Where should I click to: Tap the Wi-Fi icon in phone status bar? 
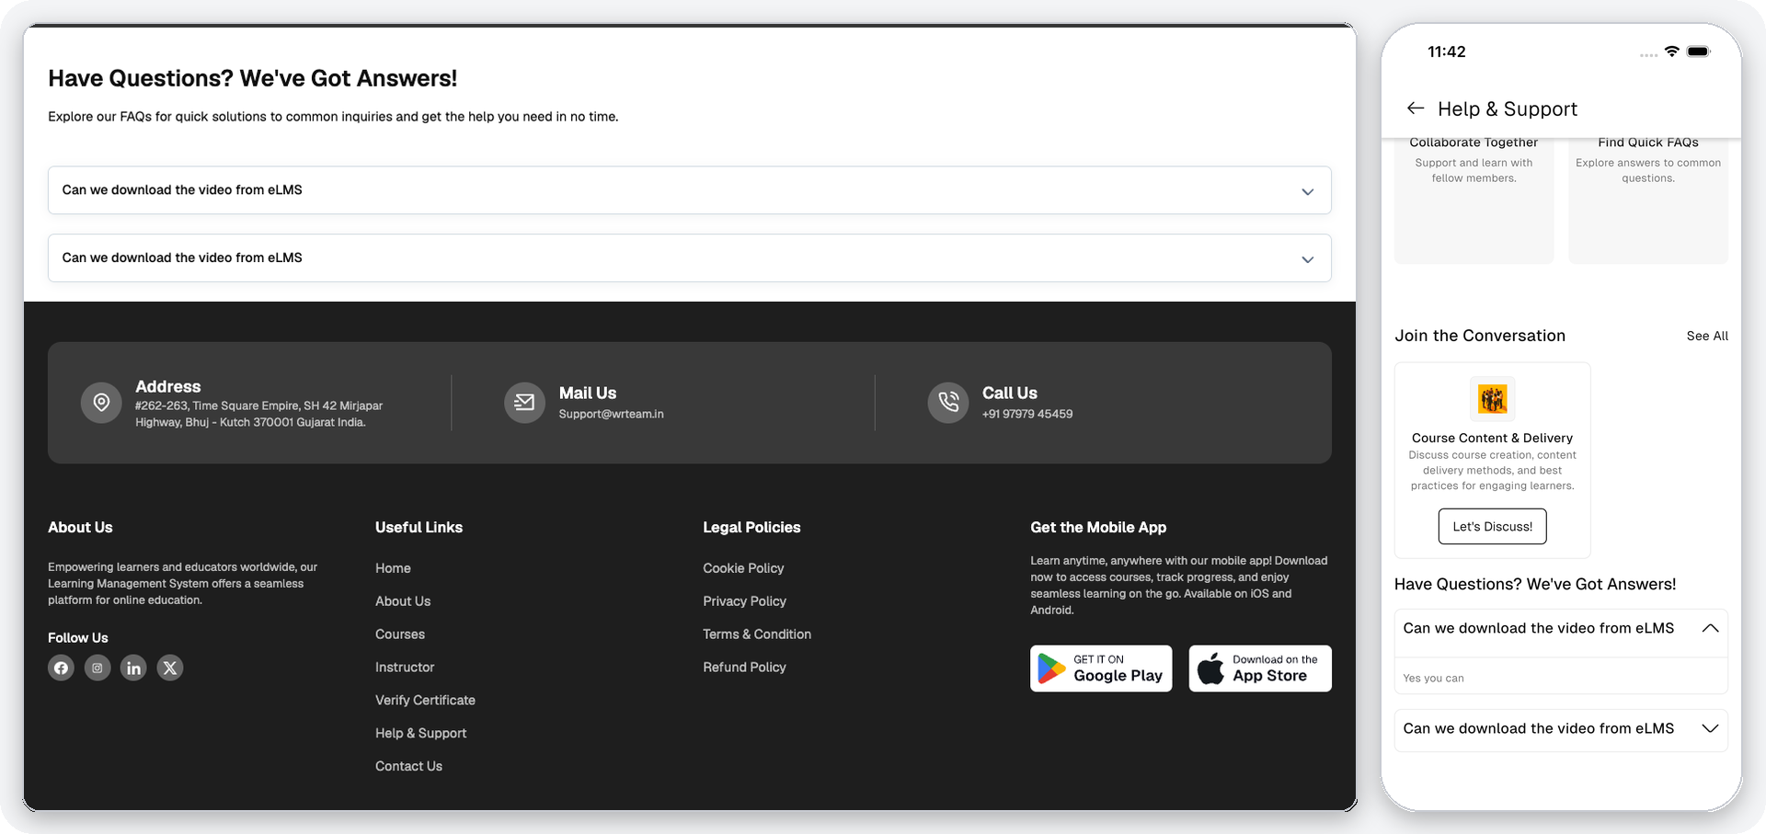(x=1672, y=51)
